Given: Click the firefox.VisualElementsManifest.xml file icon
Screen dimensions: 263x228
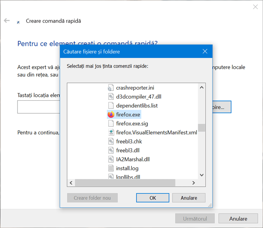Looking at the screenshot, I should (x=111, y=133).
